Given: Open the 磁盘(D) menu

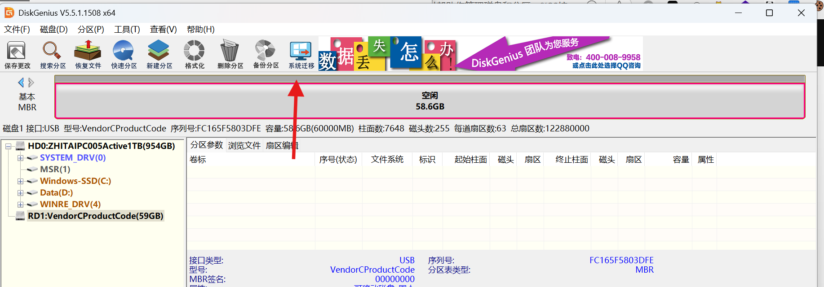Looking at the screenshot, I should point(54,29).
